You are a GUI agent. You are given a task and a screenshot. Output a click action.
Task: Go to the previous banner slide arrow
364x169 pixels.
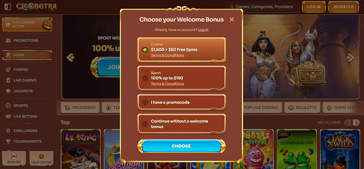pyautogui.click(x=70, y=57)
